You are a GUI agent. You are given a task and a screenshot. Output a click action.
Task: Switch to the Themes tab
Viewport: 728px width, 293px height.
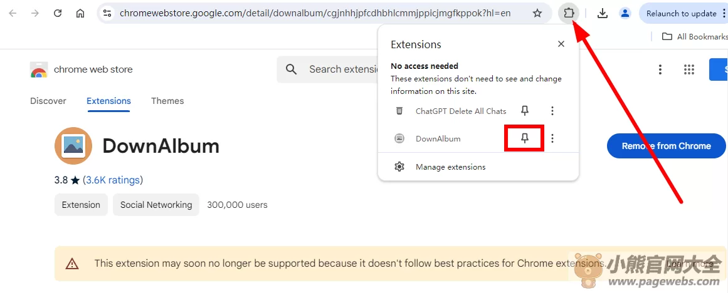point(167,101)
